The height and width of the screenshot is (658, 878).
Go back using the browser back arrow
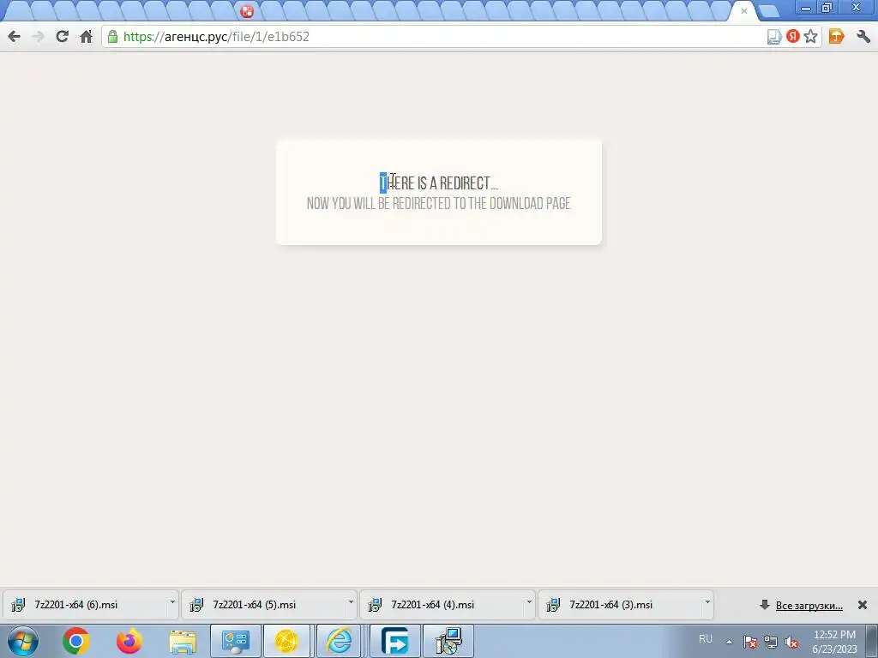tap(14, 37)
